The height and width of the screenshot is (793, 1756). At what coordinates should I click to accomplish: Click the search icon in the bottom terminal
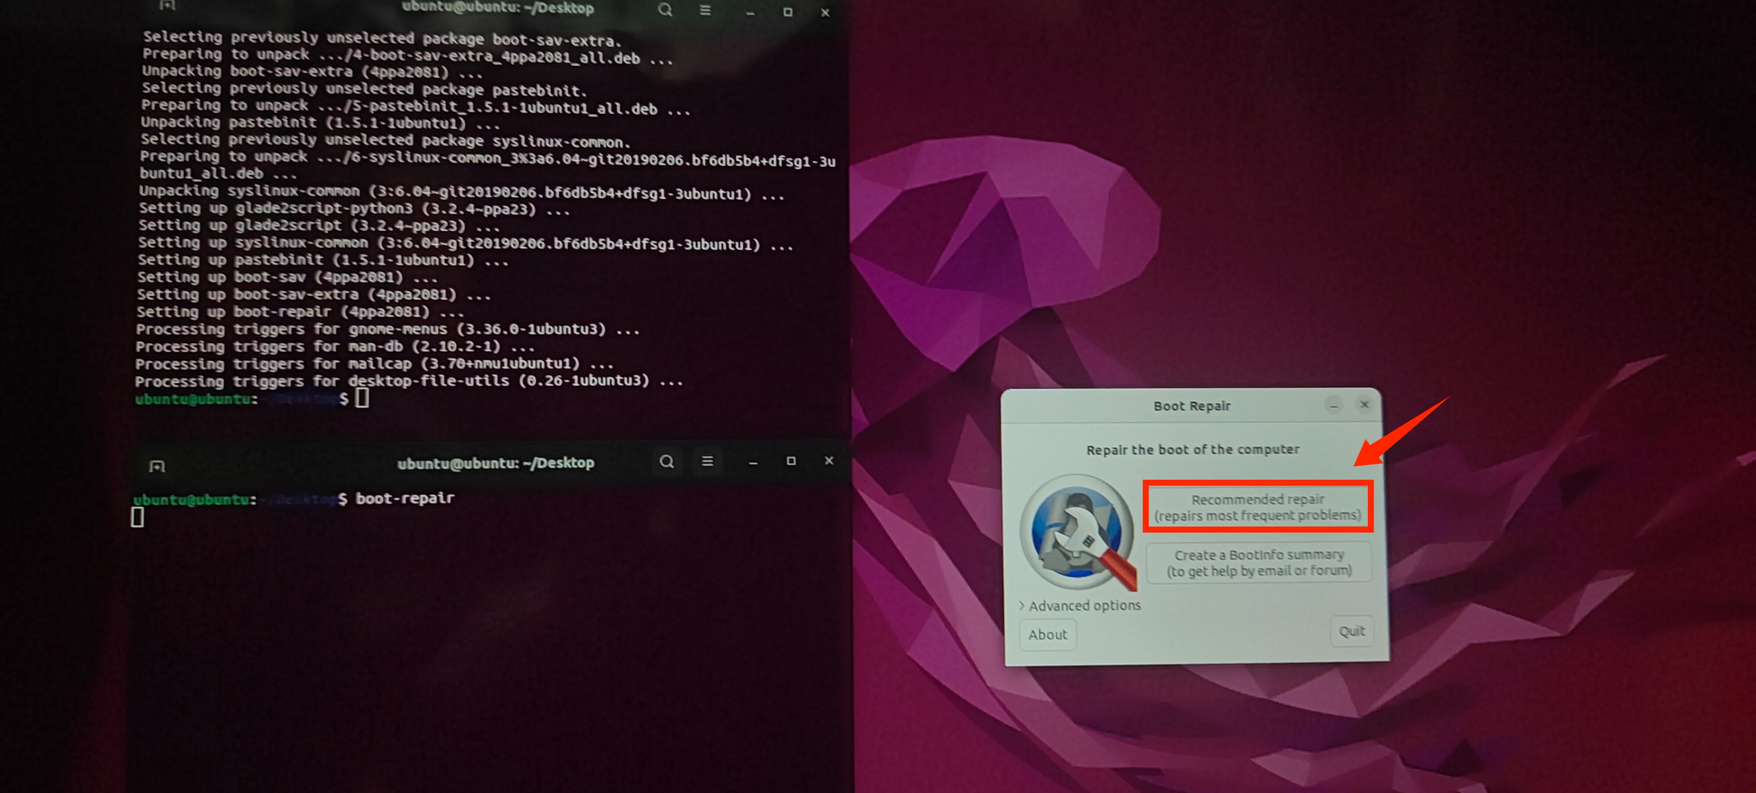666,461
